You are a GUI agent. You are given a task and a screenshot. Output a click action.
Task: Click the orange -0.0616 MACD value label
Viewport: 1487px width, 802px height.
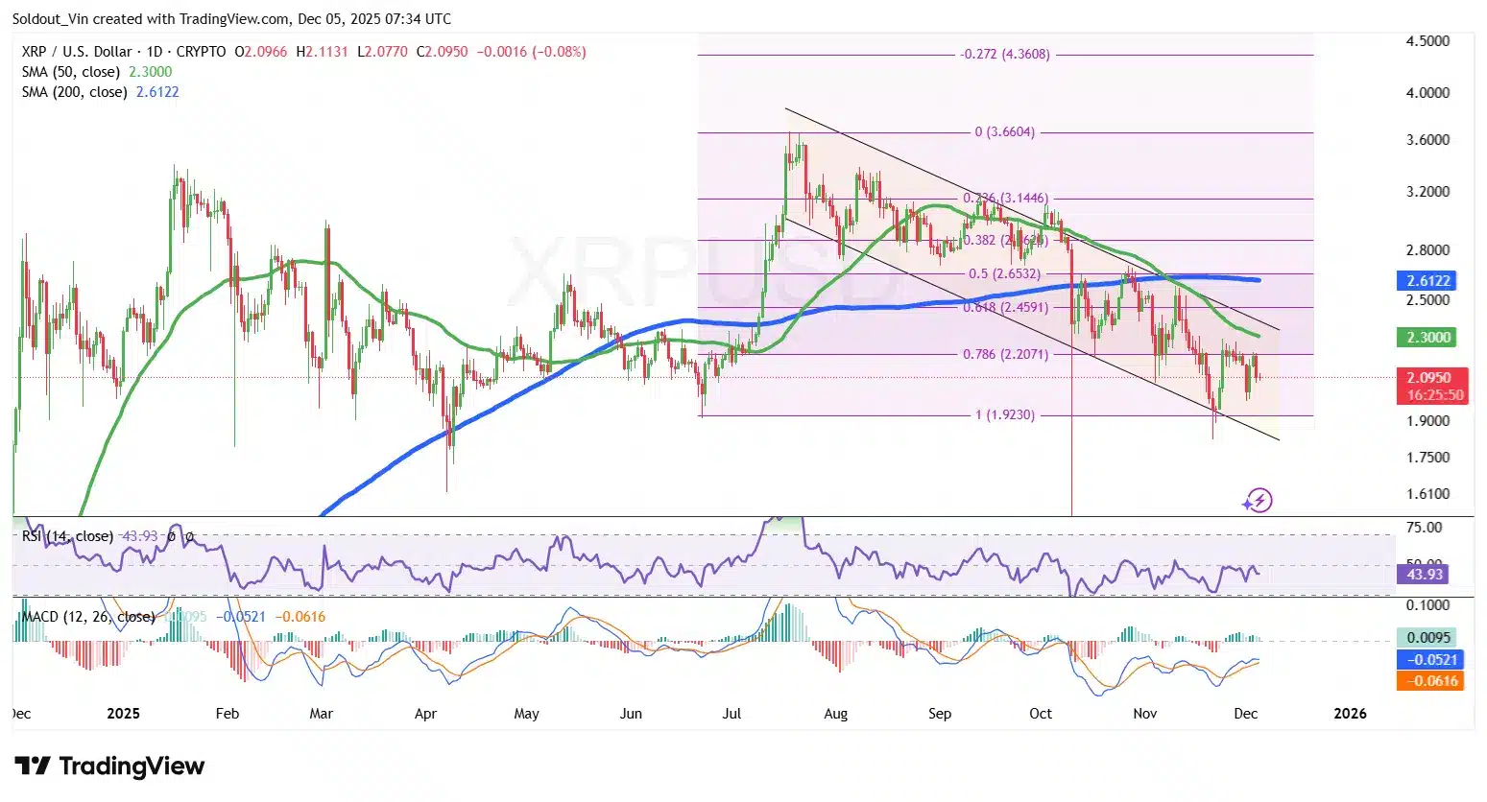pyautogui.click(x=1429, y=680)
